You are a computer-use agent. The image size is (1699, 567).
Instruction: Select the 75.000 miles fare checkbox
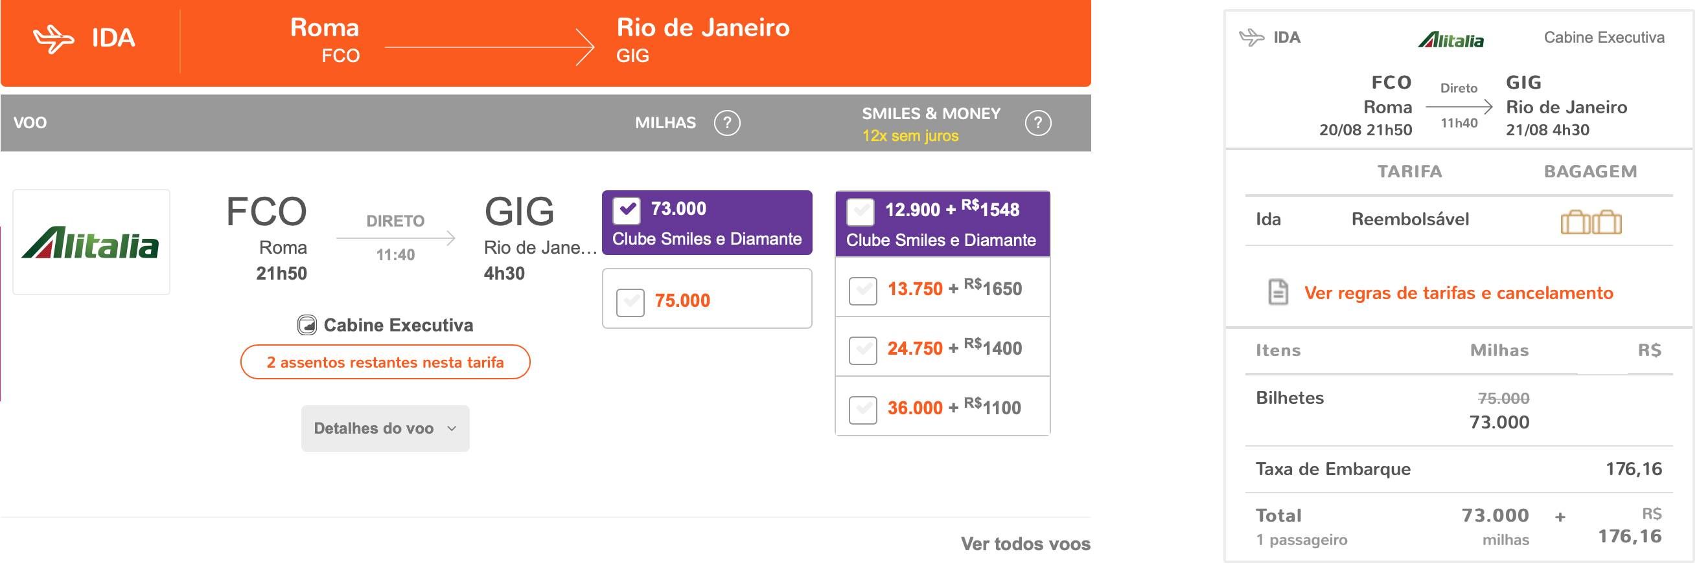click(x=630, y=303)
